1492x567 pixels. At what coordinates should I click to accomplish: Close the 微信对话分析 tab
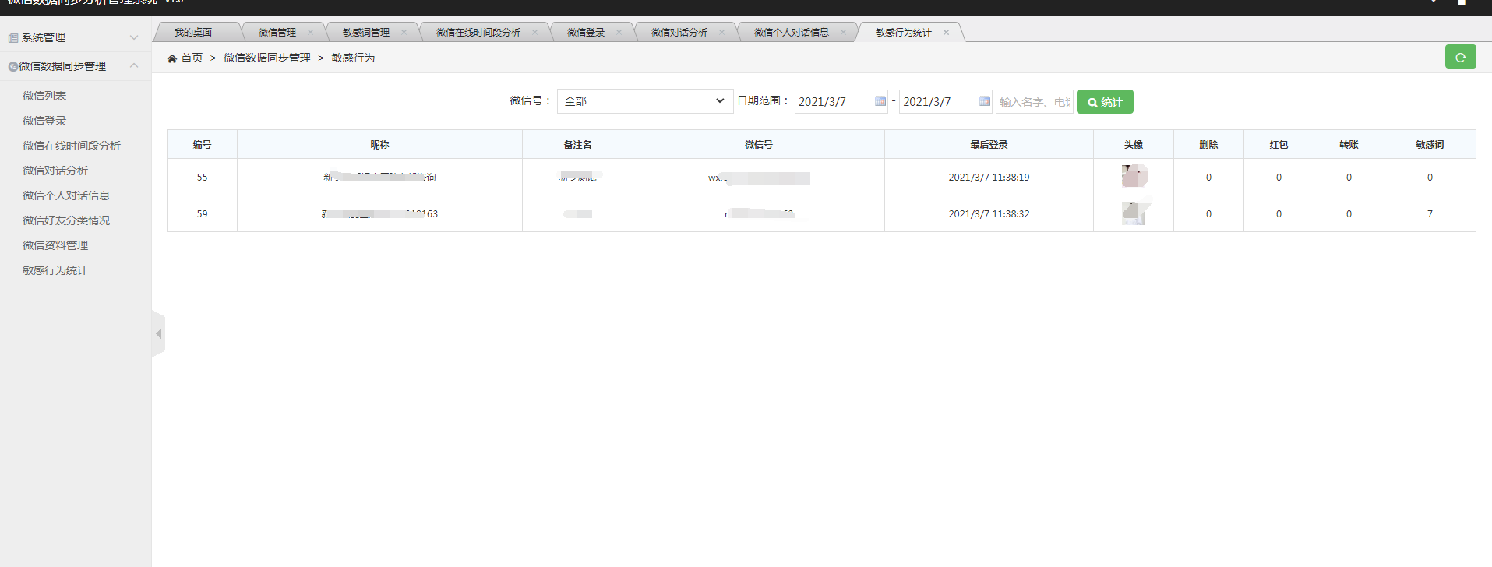pyautogui.click(x=721, y=32)
